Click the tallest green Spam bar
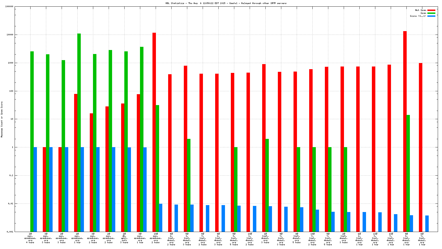442x249 pixels. pyautogui.click(x=79, y=132)
